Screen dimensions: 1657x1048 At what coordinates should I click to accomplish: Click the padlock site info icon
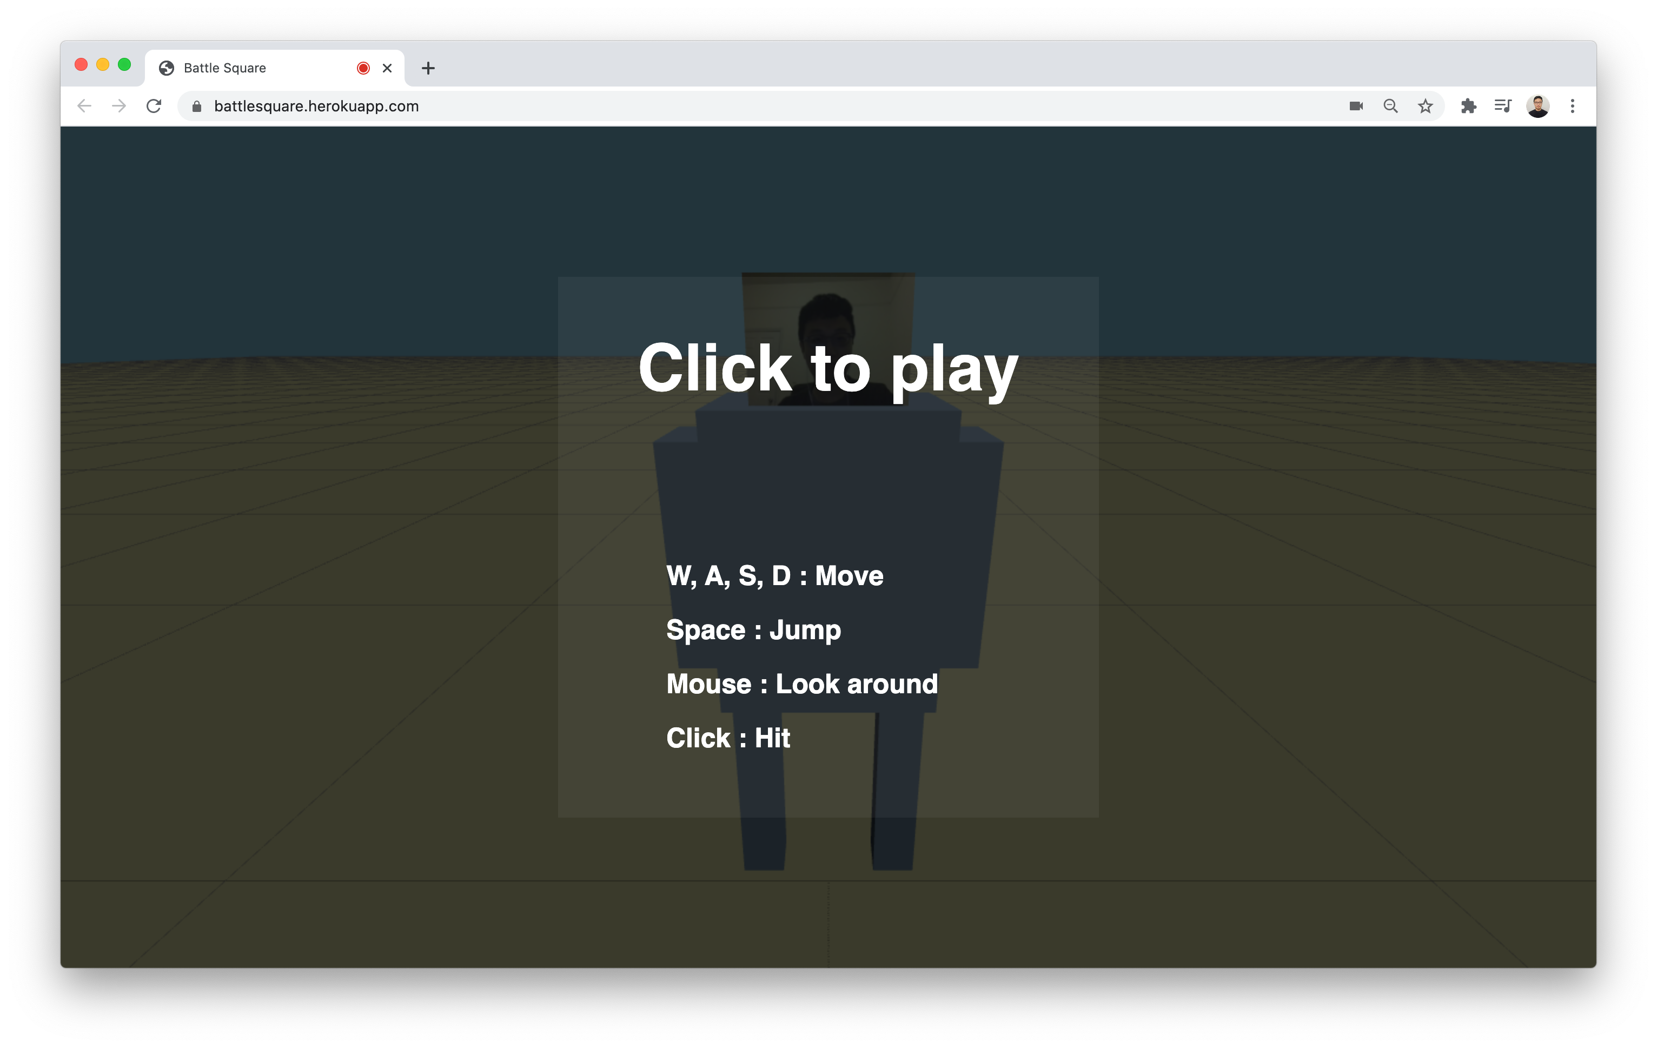tap(197, 106)
